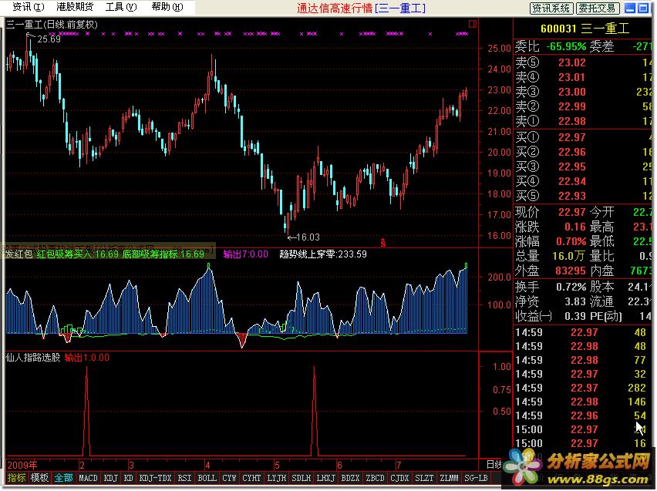Click the 买① price 22.97
Screen dimensions: 657x491
pyautogui.click(x=572, y=137)
